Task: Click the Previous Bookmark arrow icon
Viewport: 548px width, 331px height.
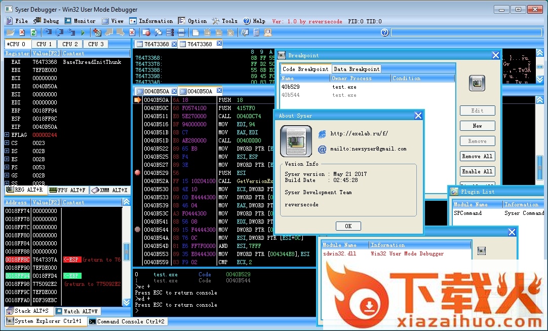Action: (109, 32)
